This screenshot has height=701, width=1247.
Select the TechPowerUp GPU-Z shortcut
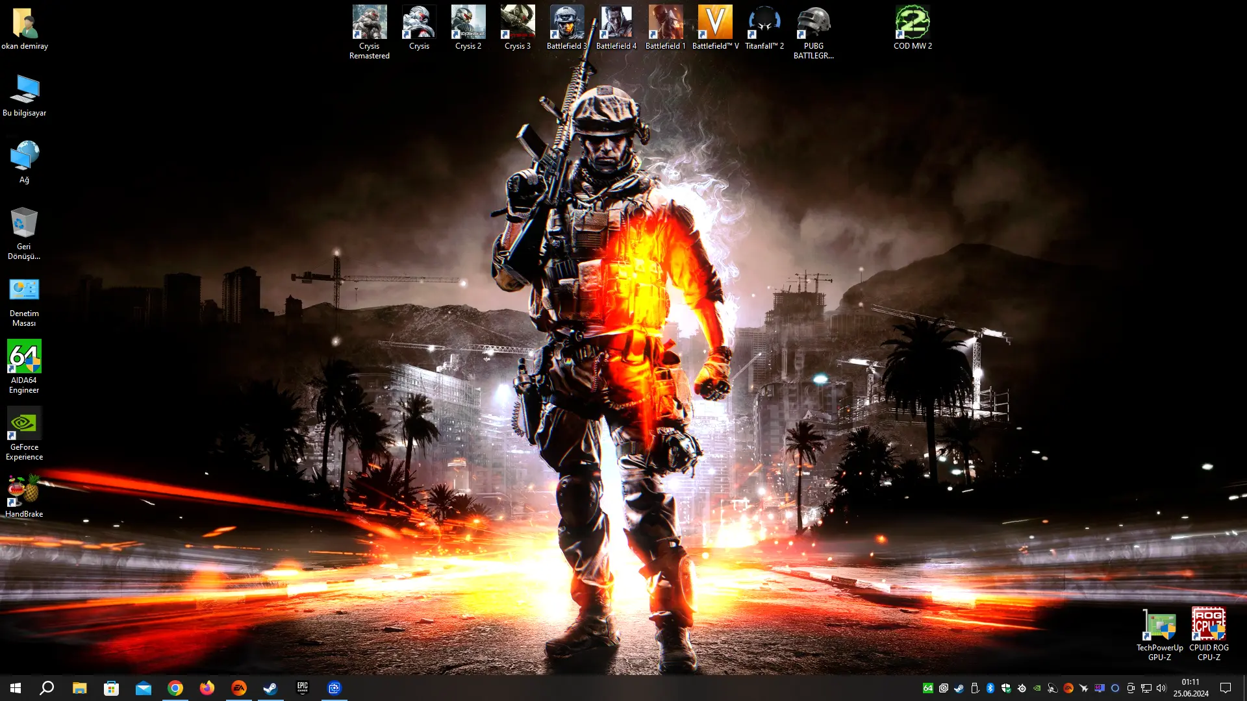[x=1159, y=634]
